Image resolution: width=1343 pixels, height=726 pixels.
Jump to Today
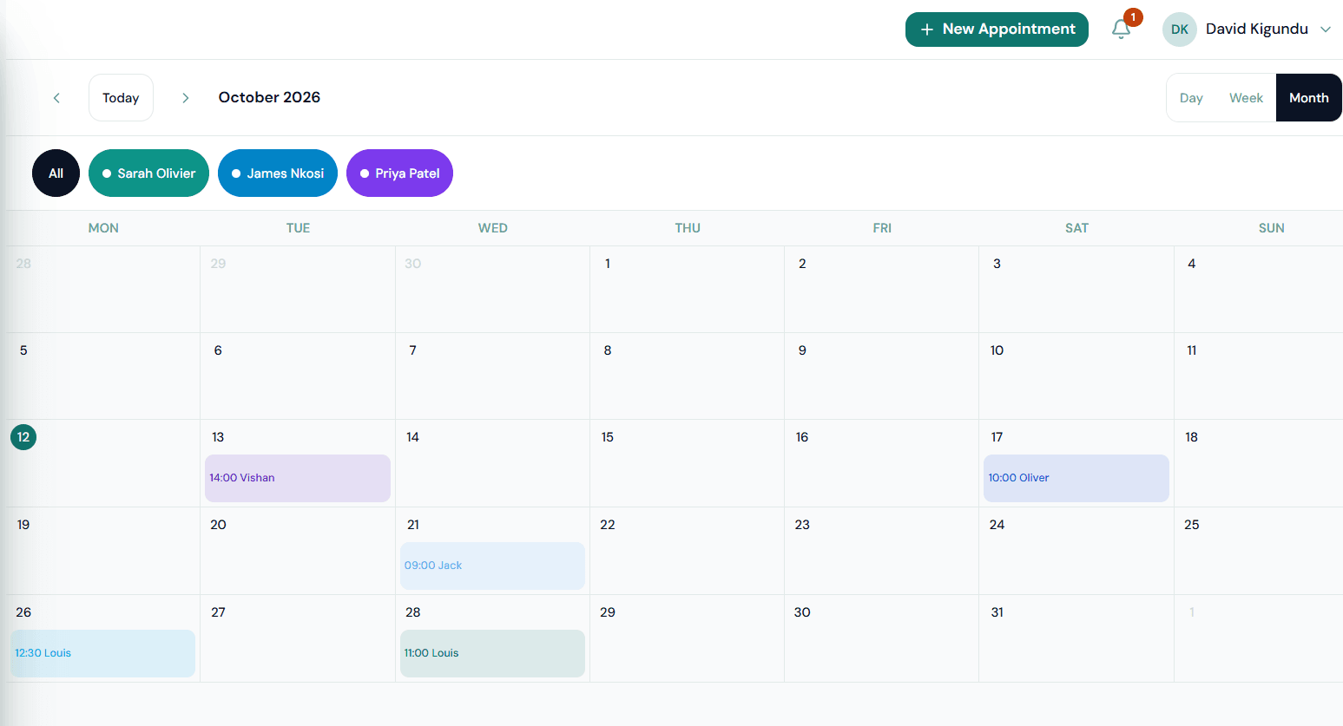coord(121,98)
